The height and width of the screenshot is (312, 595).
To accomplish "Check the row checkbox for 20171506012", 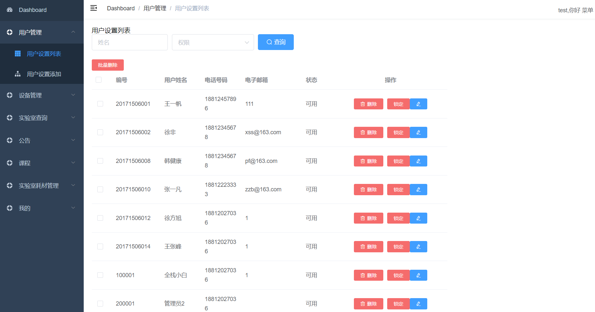I will tap(100, 218).
